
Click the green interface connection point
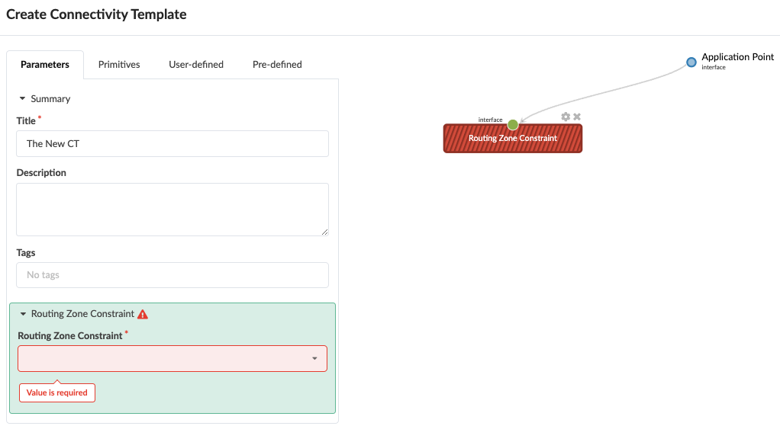(x=513, y=124)
